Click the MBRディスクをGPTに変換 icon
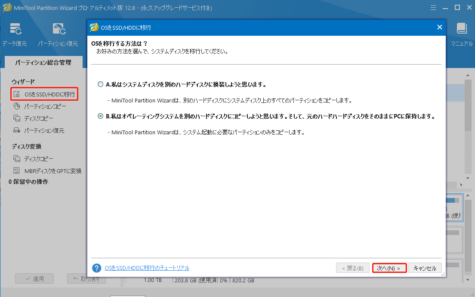The image size is (475, 297). pyautogui.click(x=17, y=170)
